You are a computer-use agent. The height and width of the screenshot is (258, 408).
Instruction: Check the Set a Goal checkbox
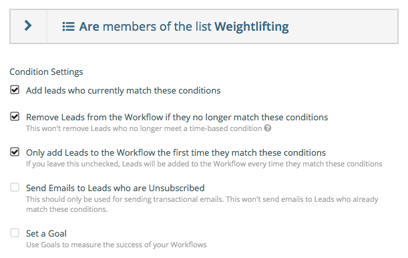(15, 233)
